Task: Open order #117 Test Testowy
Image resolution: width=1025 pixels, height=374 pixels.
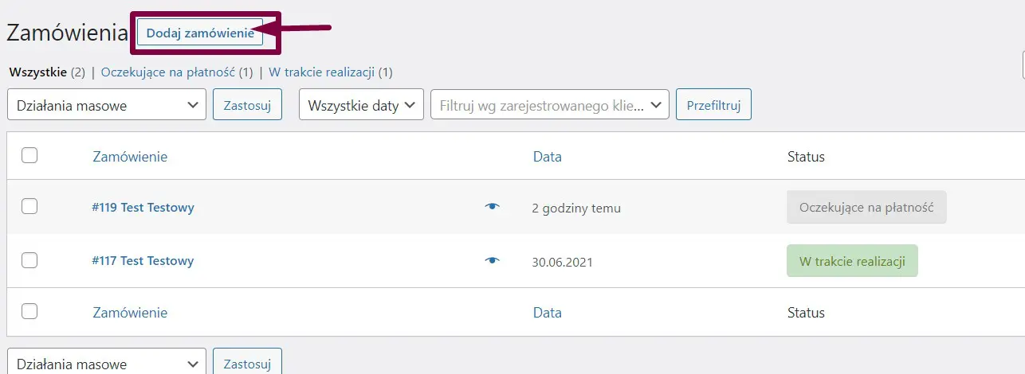Action: coord(143,261)
